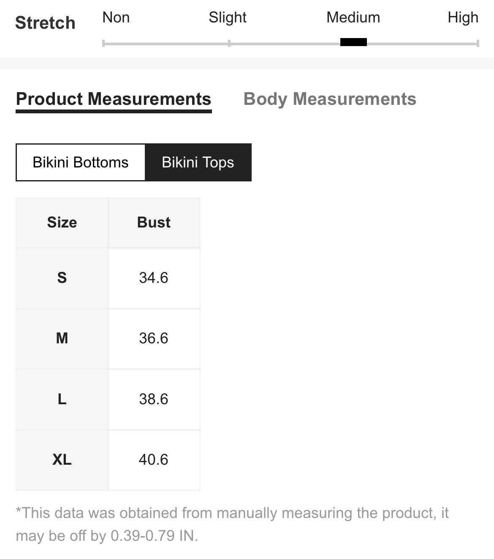Click the Non stretch label

(x=116, y=17)
